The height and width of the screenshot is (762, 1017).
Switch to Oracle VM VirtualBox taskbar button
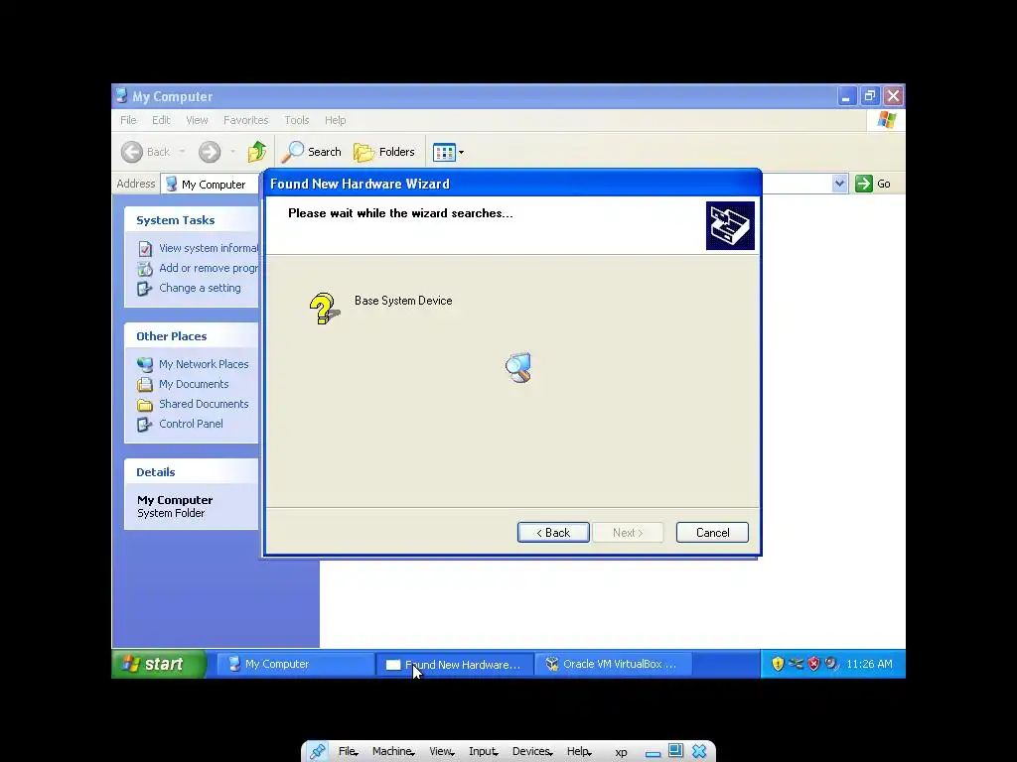click(613, 664)
